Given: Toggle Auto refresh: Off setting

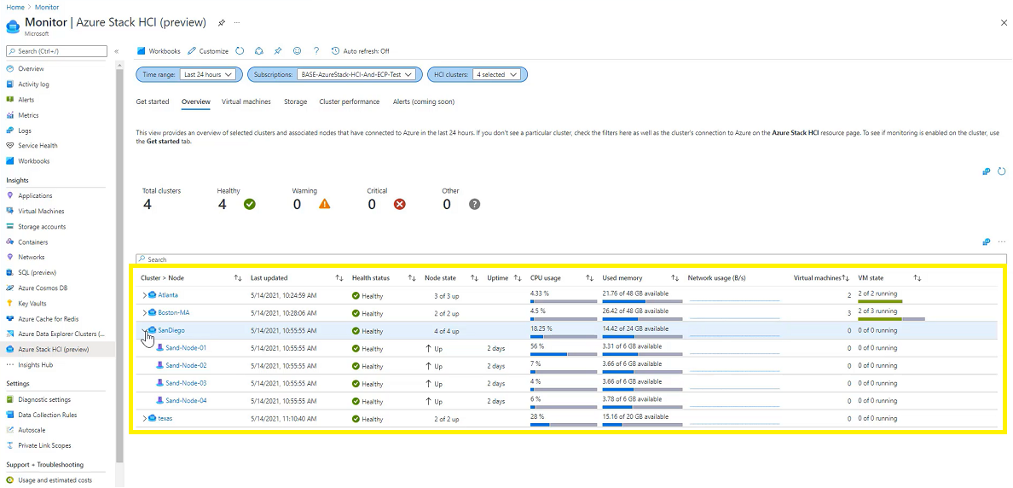Looking at the screenshot, I should 361,51.
